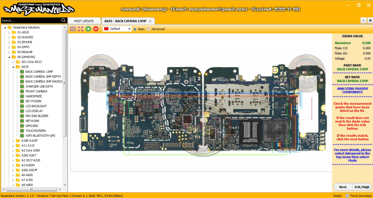Open CHARGER USB DATA item
373x198 pixels.
coord(39,86)
